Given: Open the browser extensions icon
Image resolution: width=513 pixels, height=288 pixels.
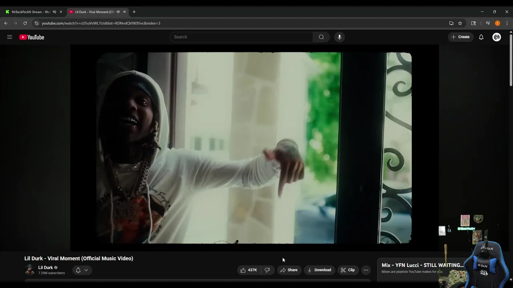Looking at the screenshot, I should tap(473, 23).
